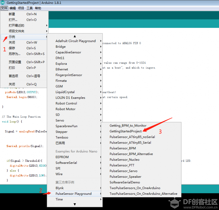Screen dimensions: 219x210
Task: Choose 新建 from the file menu
Action: tap(24, 14)
